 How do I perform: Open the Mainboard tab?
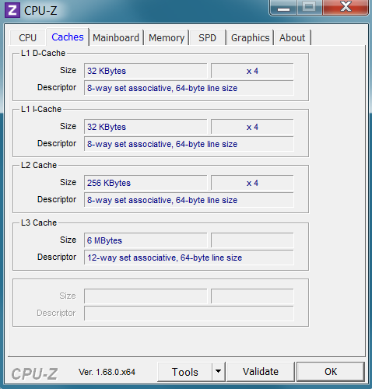[116, 38]
